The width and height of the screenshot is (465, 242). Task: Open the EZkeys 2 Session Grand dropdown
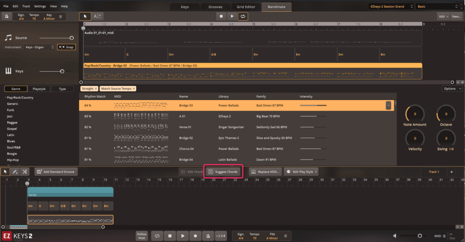(391, 6)
